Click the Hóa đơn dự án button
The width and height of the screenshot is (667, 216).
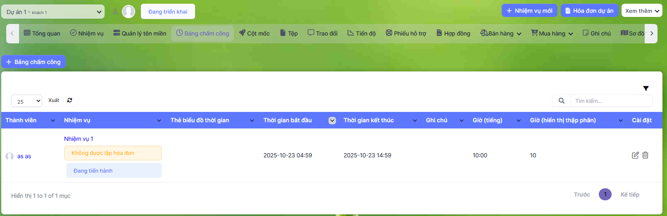point(589,11)
